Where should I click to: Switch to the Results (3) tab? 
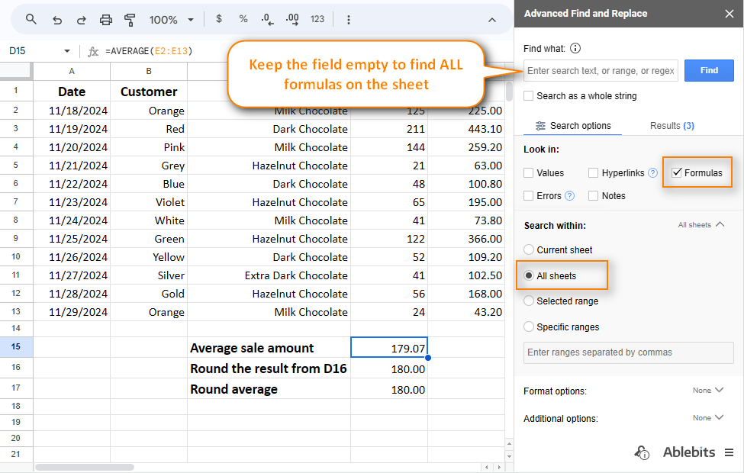(672, 126)
